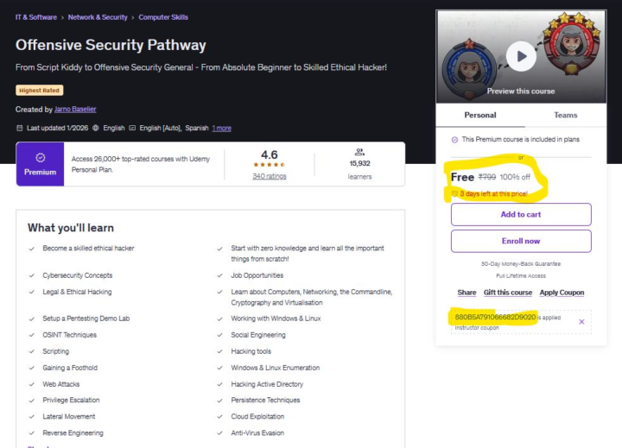Play the course preview video
Viewport: 622px width, 448px height.
click(x=521, y=56)
